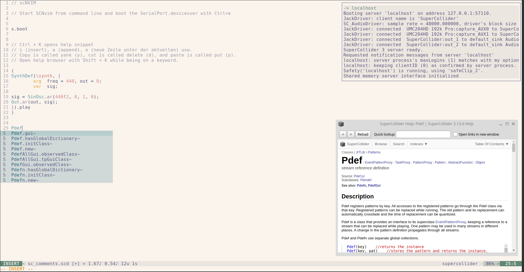The width and height of the screenshot is (524, 272).
Task: Follow the Patterns breadcrumb link
Action: 374,152
